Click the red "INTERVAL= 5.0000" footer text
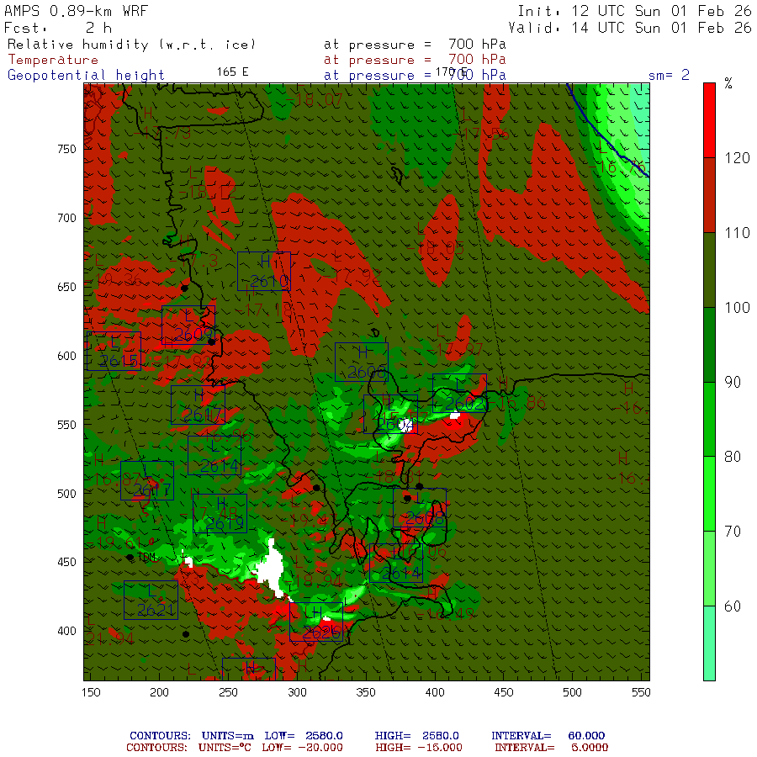 point(551,748)
